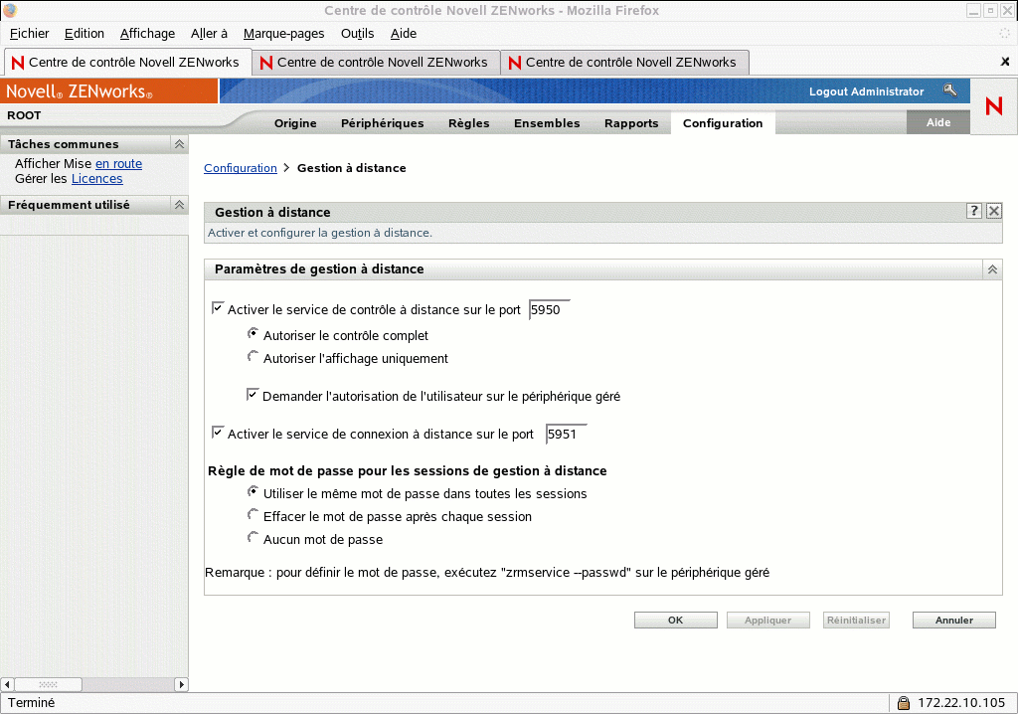Click the Réinitialiser button
1018x714 pixels.
(856, 620)
